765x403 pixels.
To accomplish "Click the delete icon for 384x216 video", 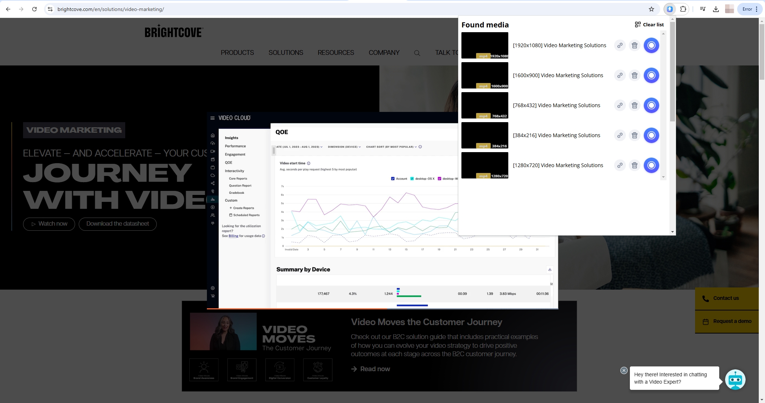I will coord(635,135).
